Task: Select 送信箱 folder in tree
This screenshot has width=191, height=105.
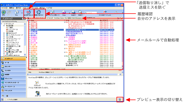Action: (x=11, y=31)
